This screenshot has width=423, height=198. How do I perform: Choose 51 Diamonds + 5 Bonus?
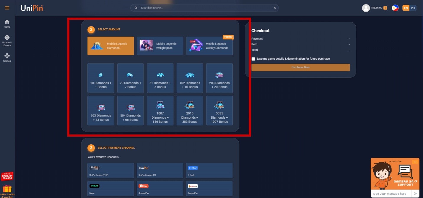point(160,78)
